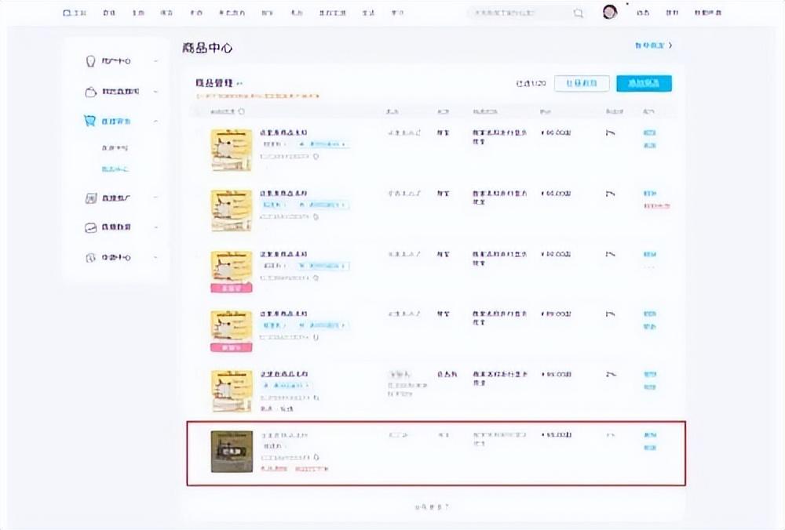Open the greyed-out product thumbnail with the dark overlay
The image size is (785, 530).
point(232,452)
